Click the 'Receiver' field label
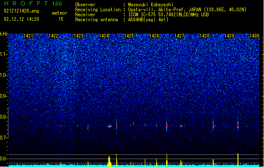 (x=85, y=15)
